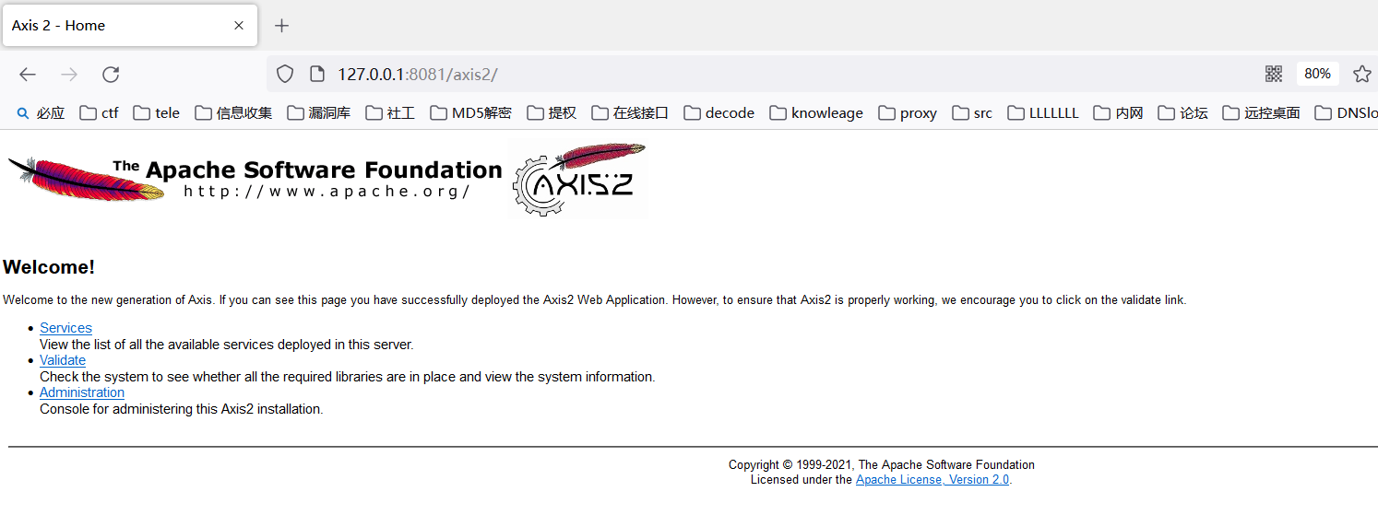
Task: Open the 论坛 bookmarks folder
Action: coord(1182,112)
